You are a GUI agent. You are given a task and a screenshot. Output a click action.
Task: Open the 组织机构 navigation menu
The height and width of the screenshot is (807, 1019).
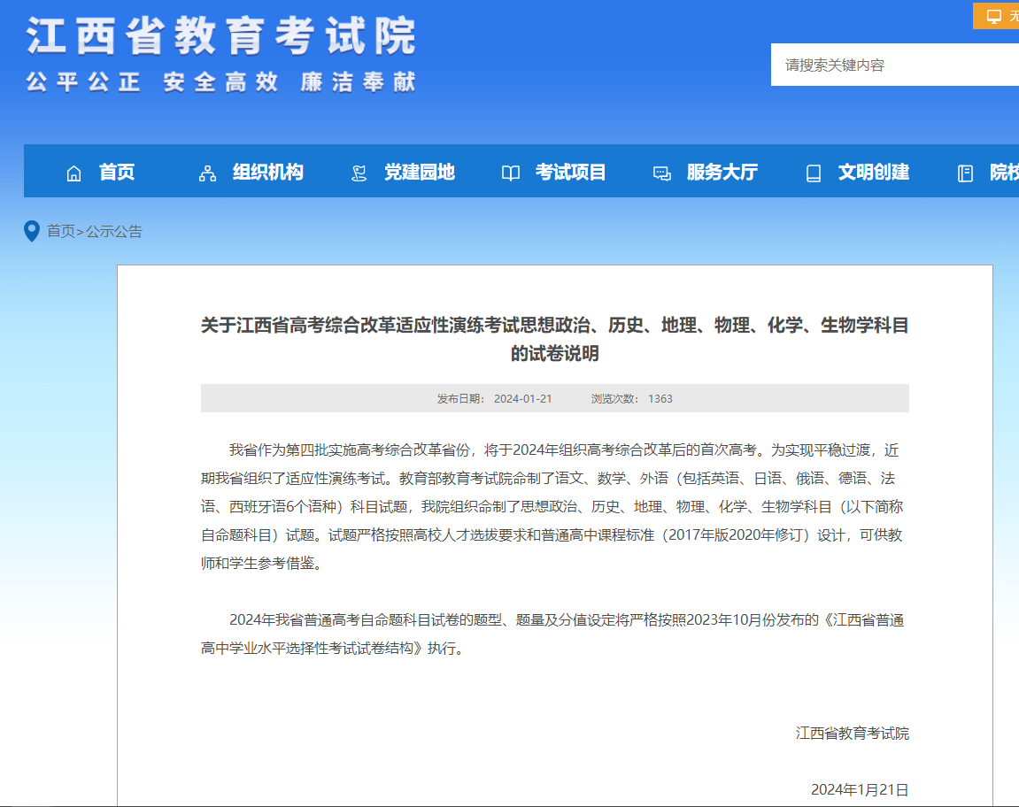[267, 173]
